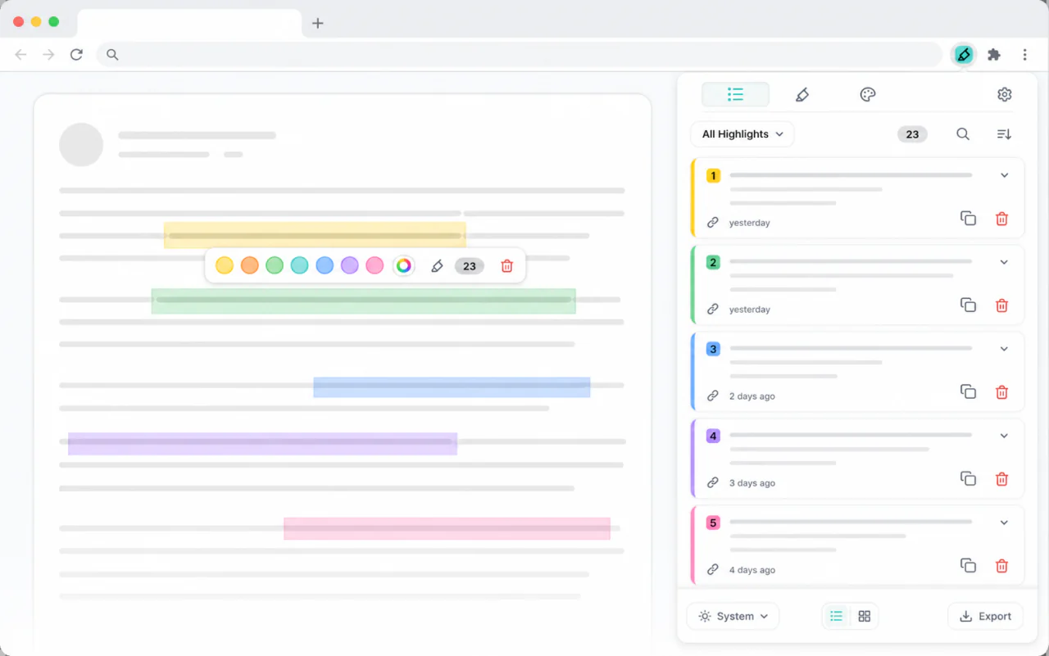Pick the blue color in floating toolbar
This screenshot has width=1049, height=656.
click(x=325, y=265)
